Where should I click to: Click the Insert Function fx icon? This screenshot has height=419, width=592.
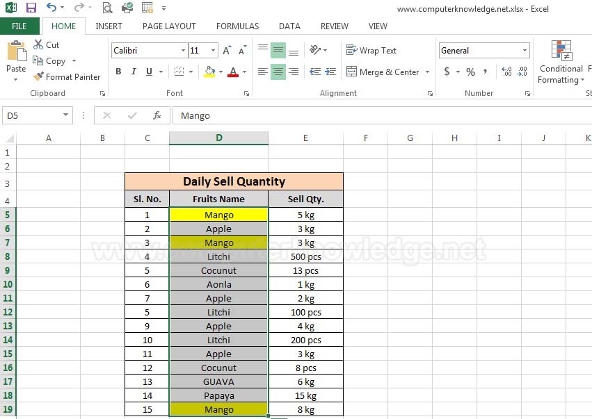pyautogui.click(x=157, y=115)
